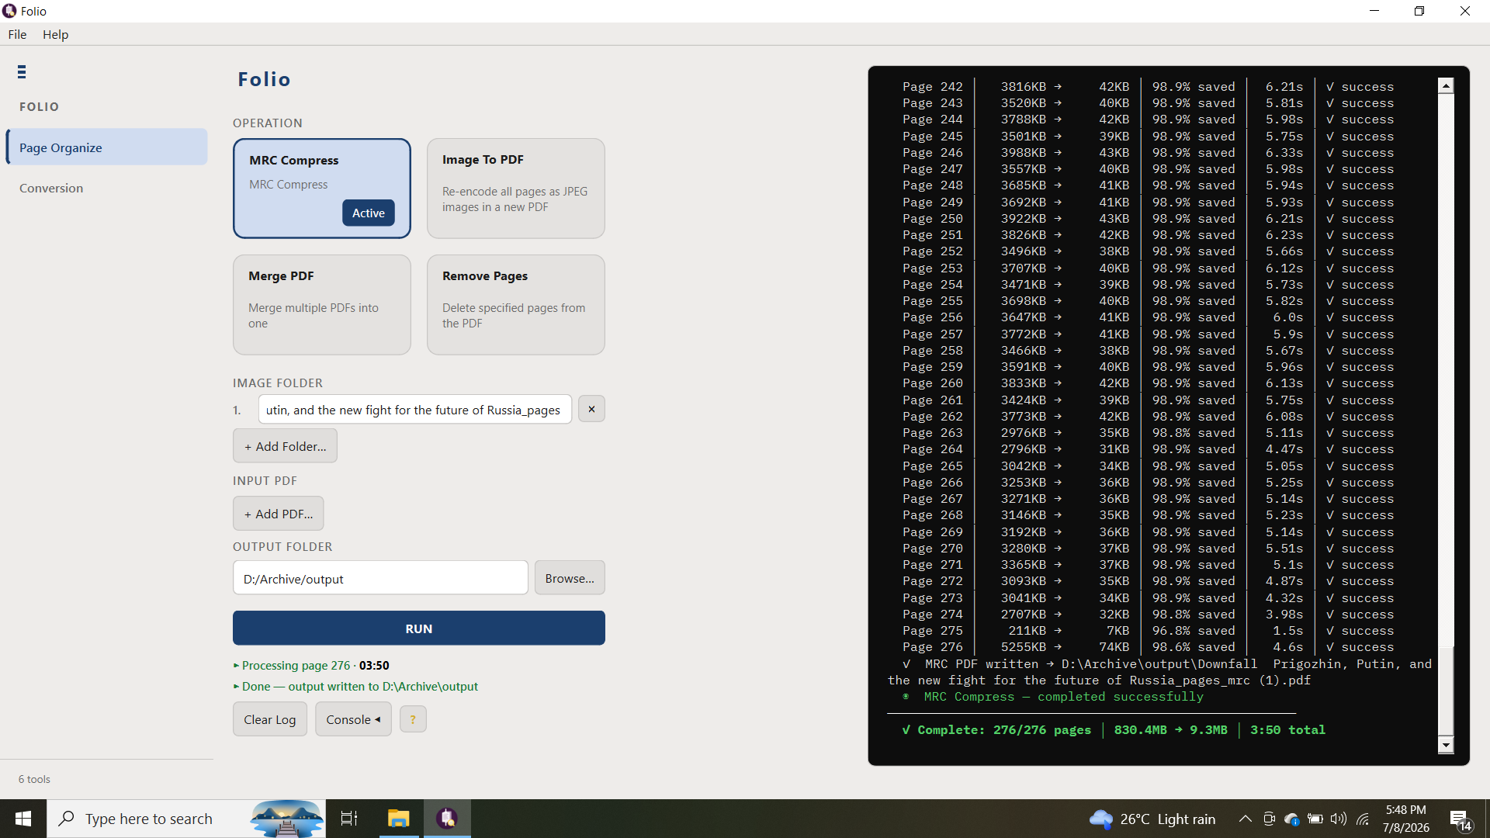Select the Image To PDF operation

(515, 189)
